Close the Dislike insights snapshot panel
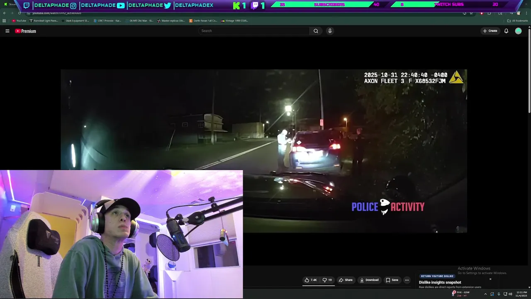Screen dimensions: 531x299 490,279
